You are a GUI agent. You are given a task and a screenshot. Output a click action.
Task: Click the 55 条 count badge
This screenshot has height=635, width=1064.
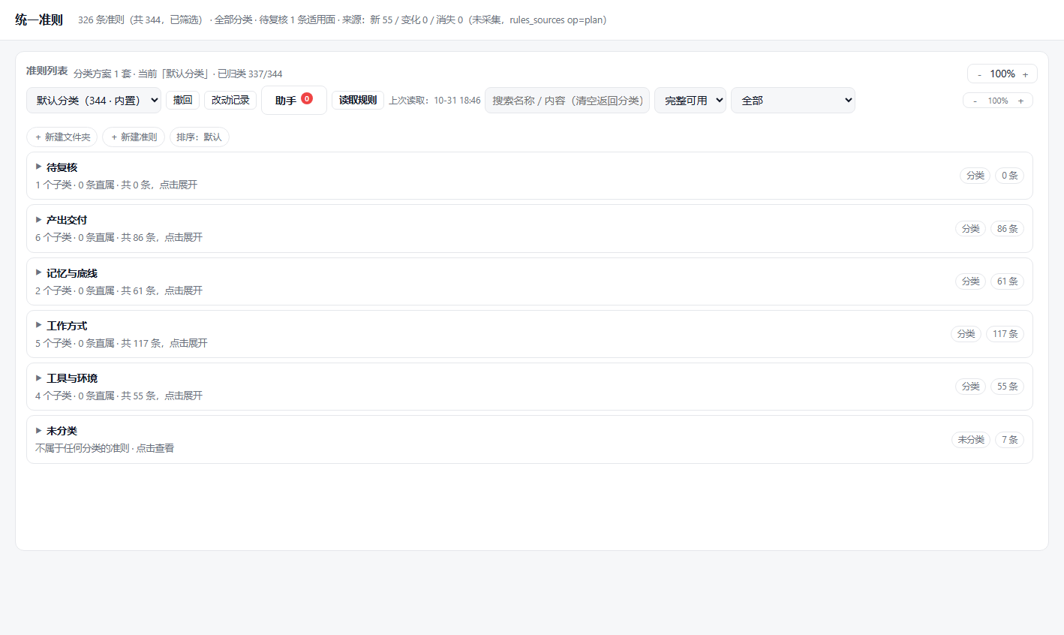click(1008, 386)
